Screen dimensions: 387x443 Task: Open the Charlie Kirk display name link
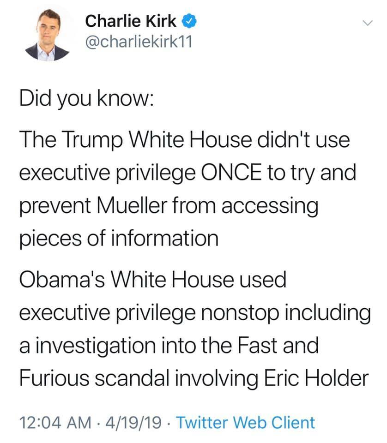[130, 21]
